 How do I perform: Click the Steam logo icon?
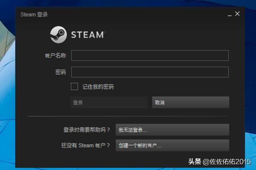(x=58, y=35)
